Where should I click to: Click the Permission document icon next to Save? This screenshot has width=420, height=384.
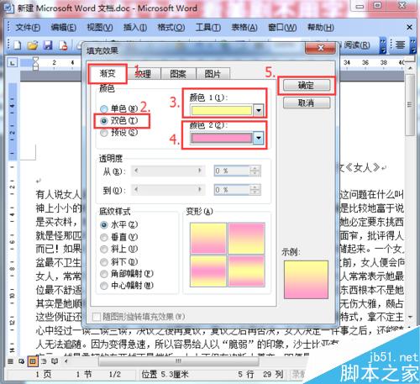click(x=63, y=45)
